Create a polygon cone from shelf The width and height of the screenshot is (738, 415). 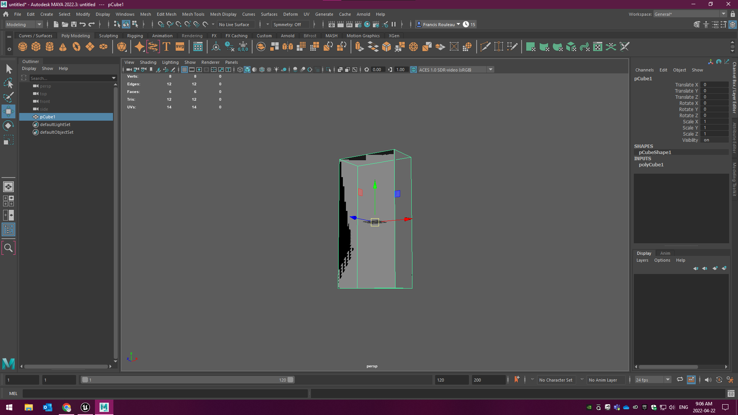coord(63,47)
